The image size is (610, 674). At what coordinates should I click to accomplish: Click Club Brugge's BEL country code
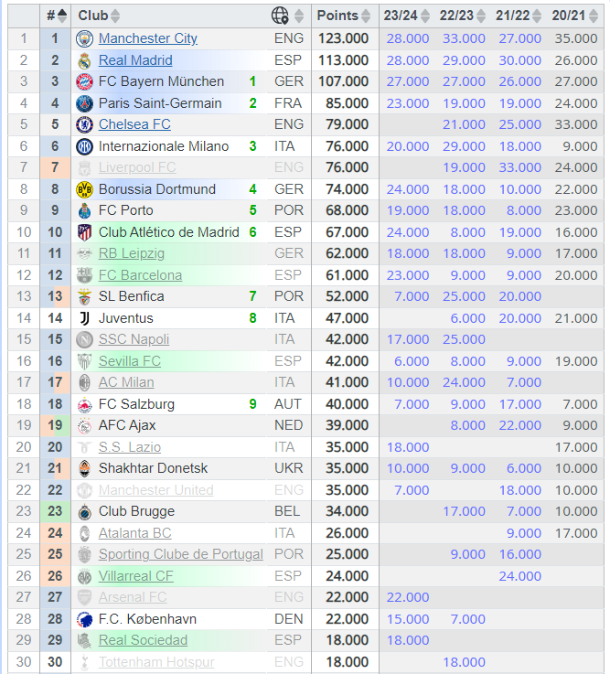click(287, 511)
